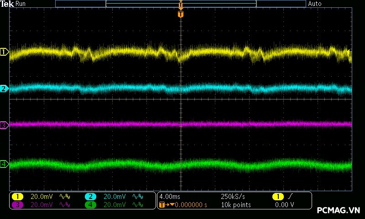Click the channel 4 green badge

90,205
